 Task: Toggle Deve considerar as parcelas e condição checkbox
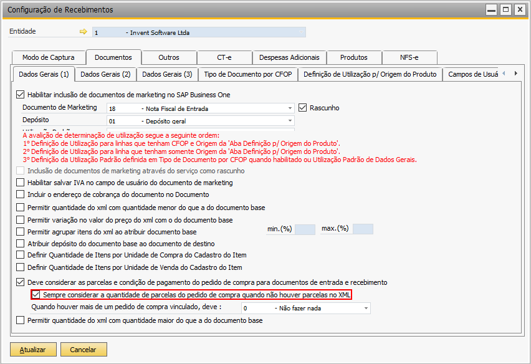21,282
